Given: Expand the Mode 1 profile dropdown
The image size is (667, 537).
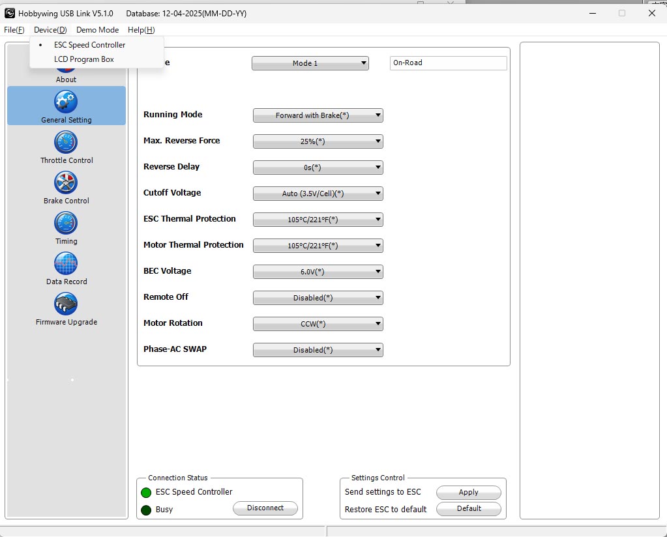Looking at the screenshot, I should click(x=310, y=63).
